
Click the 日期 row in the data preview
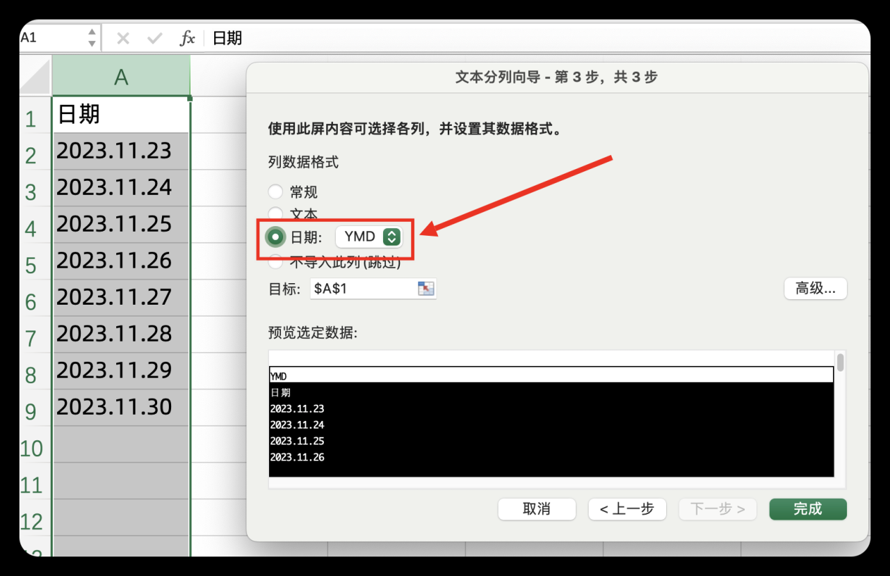[x=551, y=392]
